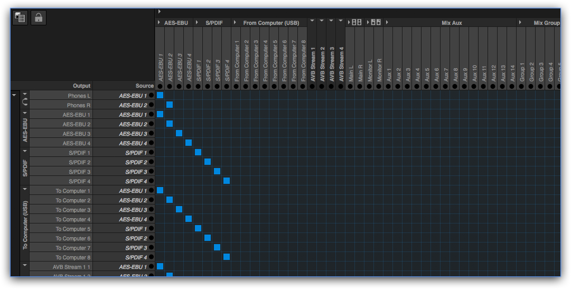Click the Main L/R meter group icon
571x289 pixels.
(357, 23)
